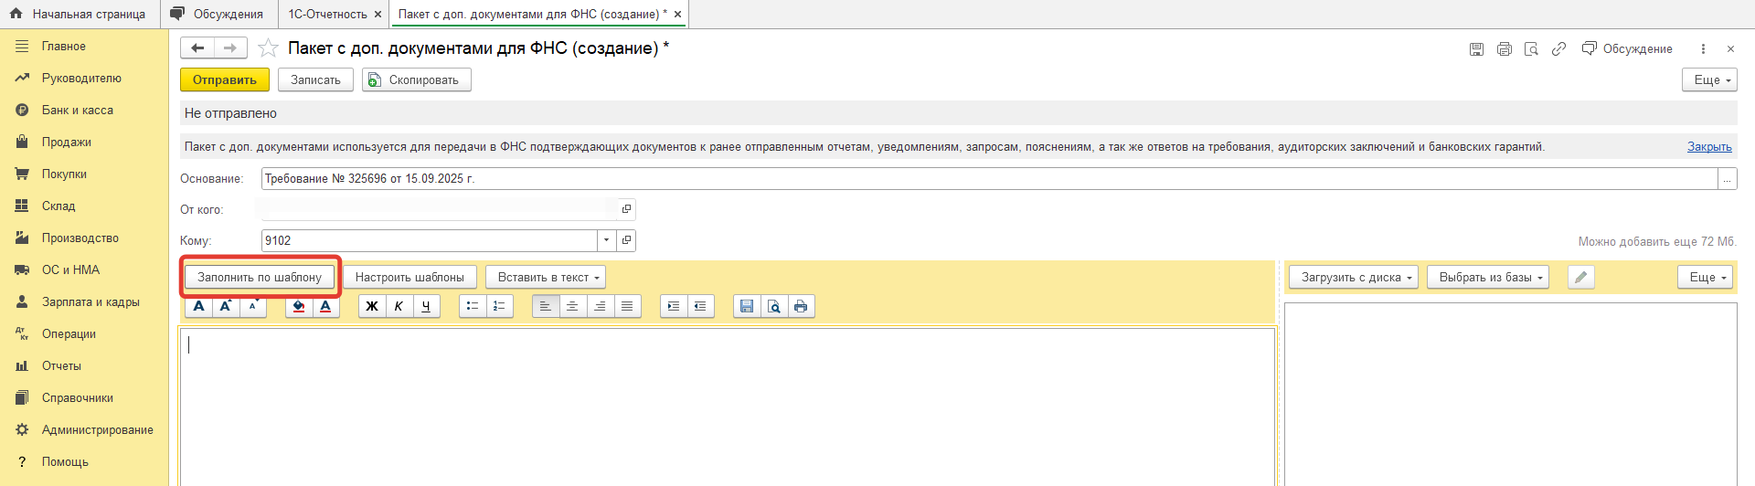Center-align the text
This screenshot has height=486, width=1755.
pos(572,307)
